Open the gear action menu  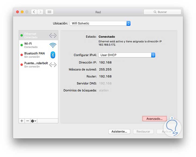click(x=34, y=121)
